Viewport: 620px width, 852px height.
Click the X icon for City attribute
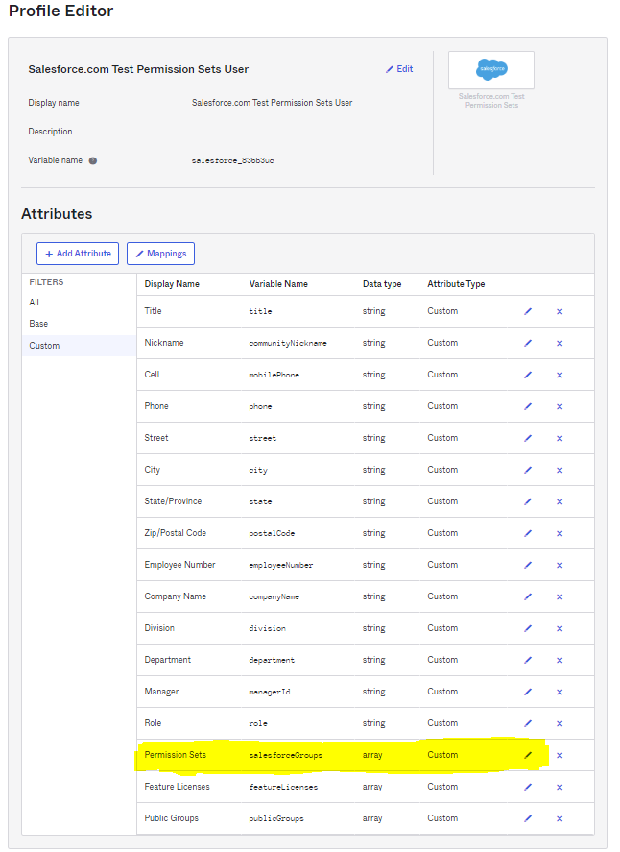(560, 470)
